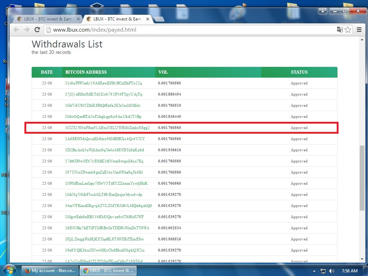Click Approved status in the 31sSuPPP row
This screenshot has width=368, height=276.
[x=299, y=83]
